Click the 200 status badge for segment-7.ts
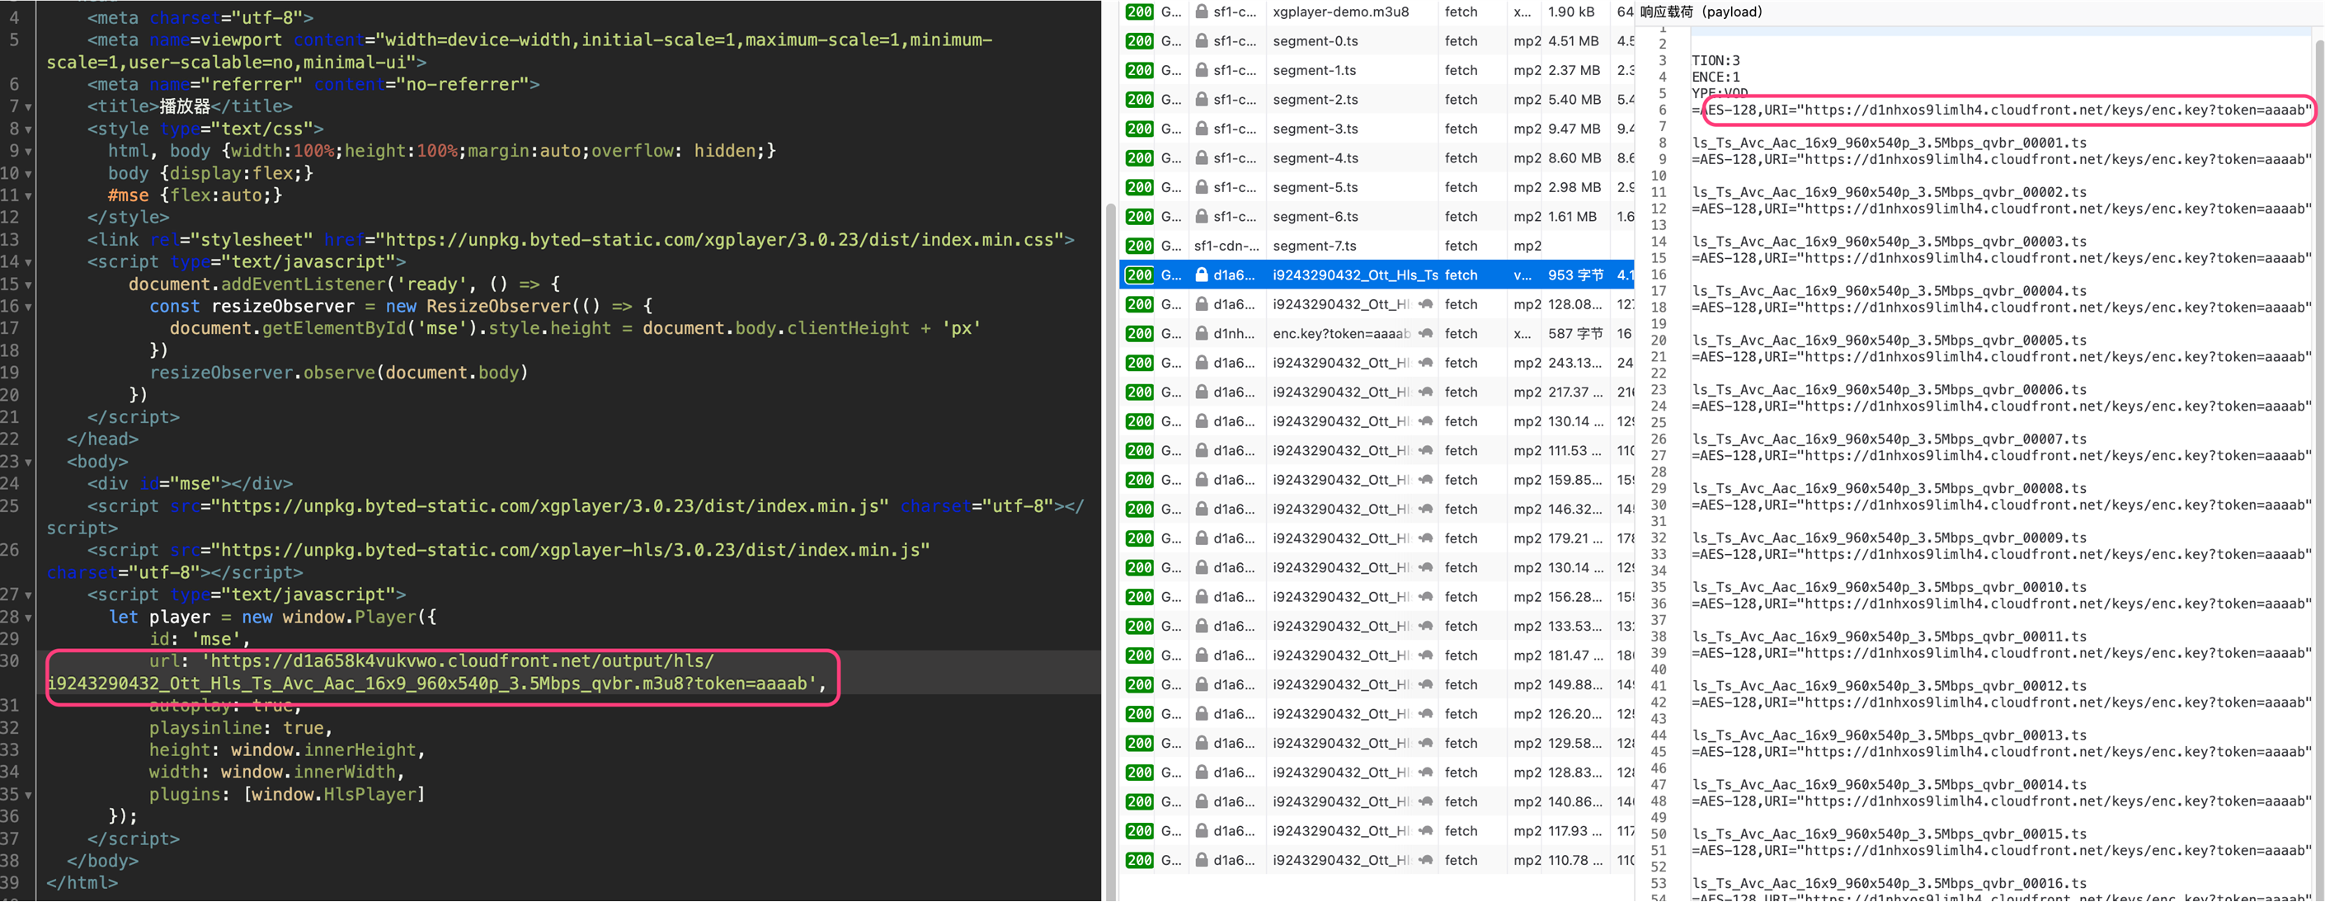 tap(1139, 247)
